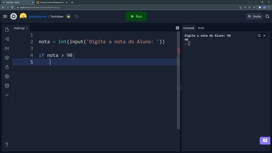Switch to the Shell tab
This screenshot has width=272, height=153.
pos(201,28)
